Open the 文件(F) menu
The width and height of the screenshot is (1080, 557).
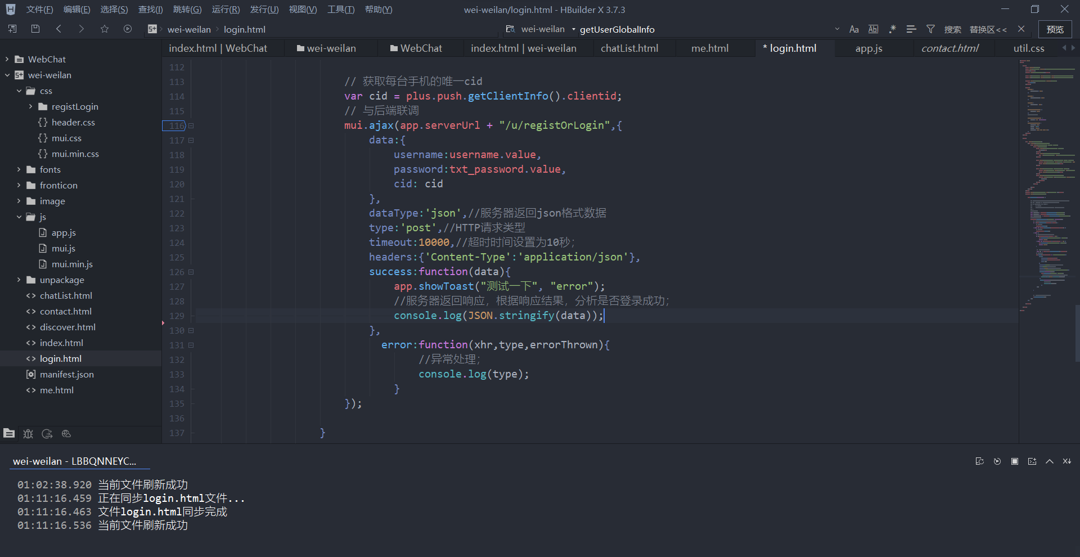tap(39, 10)
